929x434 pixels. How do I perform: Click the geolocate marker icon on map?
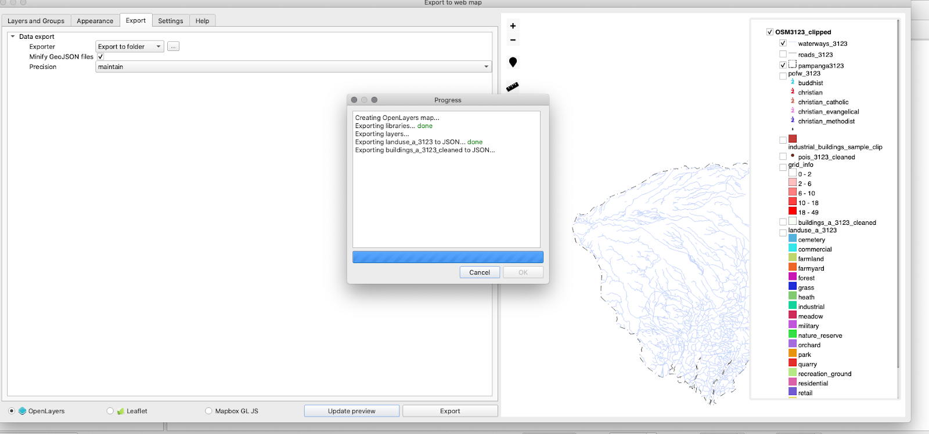click(513, 63)
